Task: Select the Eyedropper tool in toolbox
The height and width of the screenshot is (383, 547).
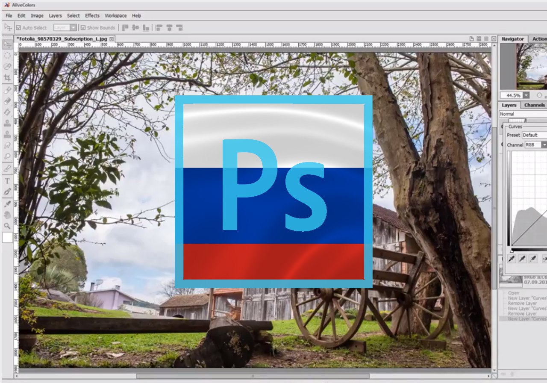Action: click(x=7, y=203)
